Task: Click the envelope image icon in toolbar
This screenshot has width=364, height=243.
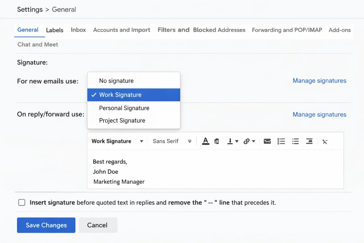Action: (x=267, y=141)
